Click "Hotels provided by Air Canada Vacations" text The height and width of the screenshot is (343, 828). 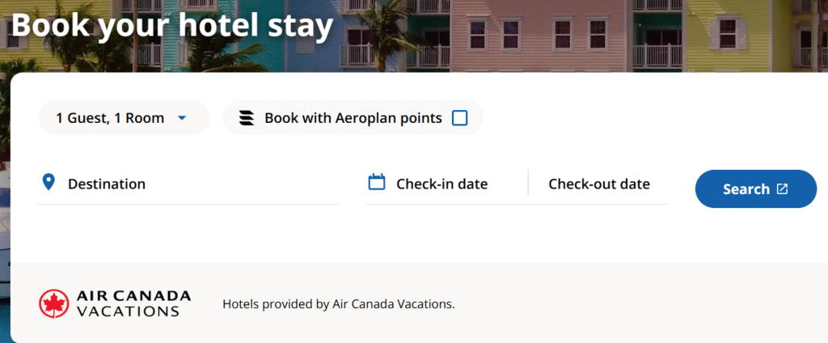coord(339,304)
